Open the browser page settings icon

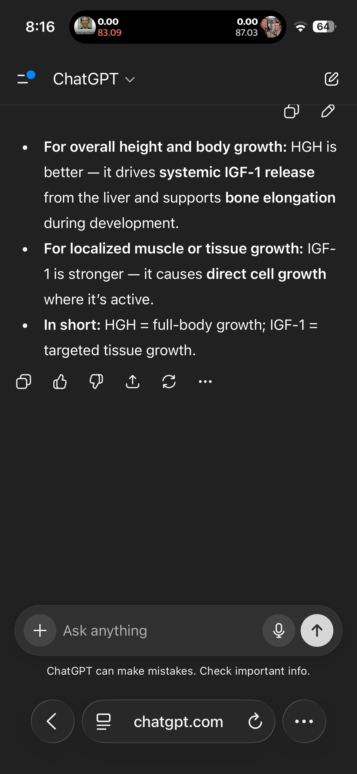point(104,721)
